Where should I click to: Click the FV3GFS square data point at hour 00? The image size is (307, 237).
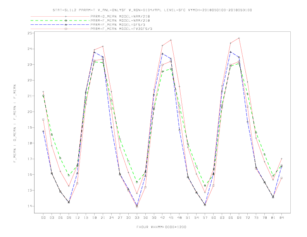(x=43, y=120)
